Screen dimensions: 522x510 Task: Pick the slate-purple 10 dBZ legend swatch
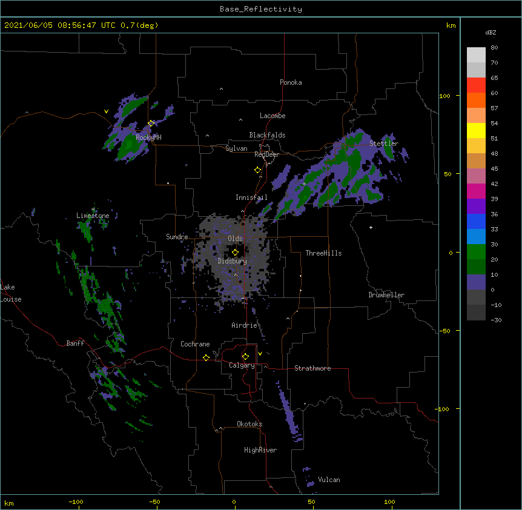476,282
